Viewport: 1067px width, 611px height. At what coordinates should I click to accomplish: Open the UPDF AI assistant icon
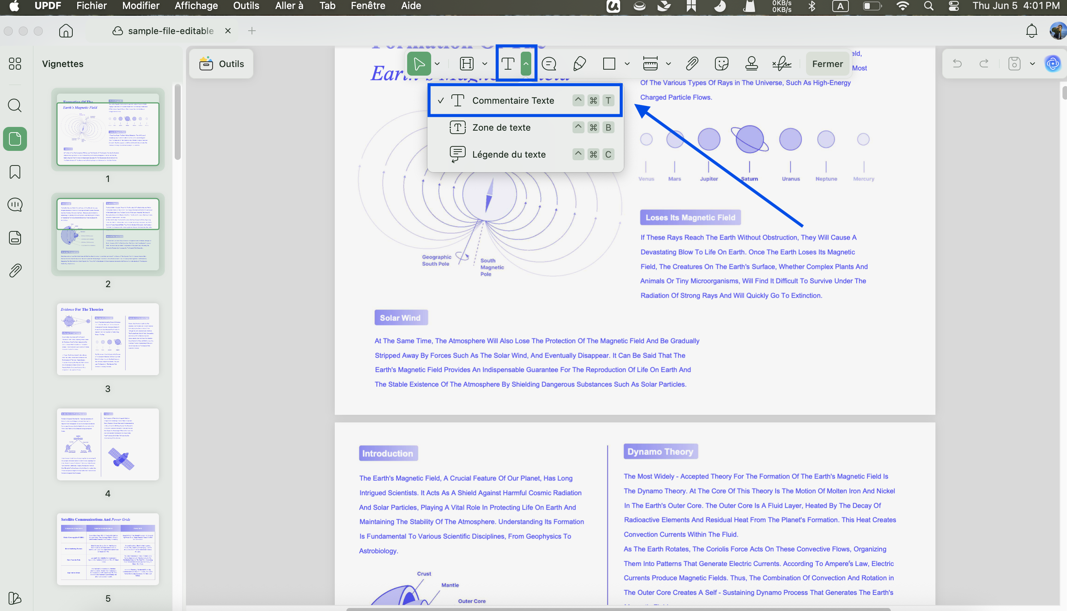[1052, 64]
